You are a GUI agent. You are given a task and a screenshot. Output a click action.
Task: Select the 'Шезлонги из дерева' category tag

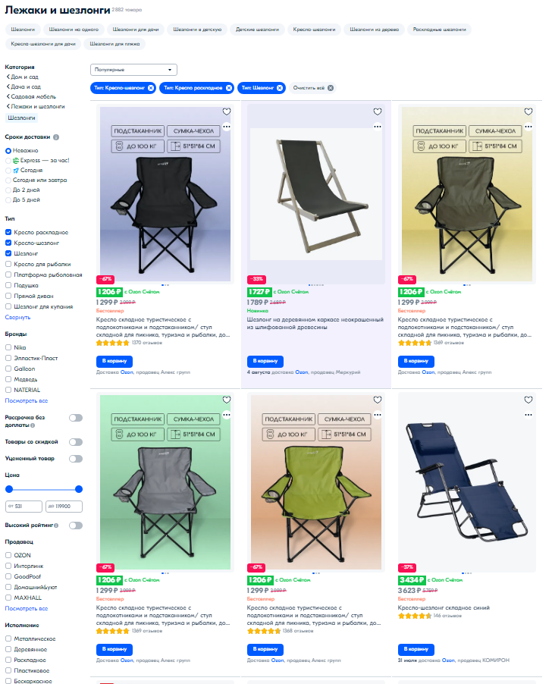pos(374,30)
